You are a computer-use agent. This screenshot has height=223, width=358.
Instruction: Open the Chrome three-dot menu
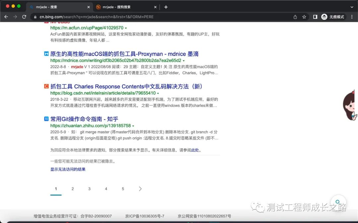(352, 17)
